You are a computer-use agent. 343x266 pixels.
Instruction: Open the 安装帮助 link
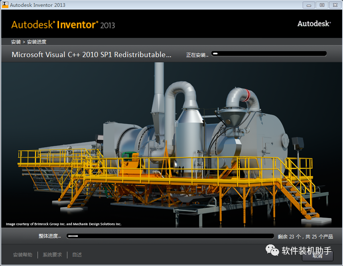(22, 254)
